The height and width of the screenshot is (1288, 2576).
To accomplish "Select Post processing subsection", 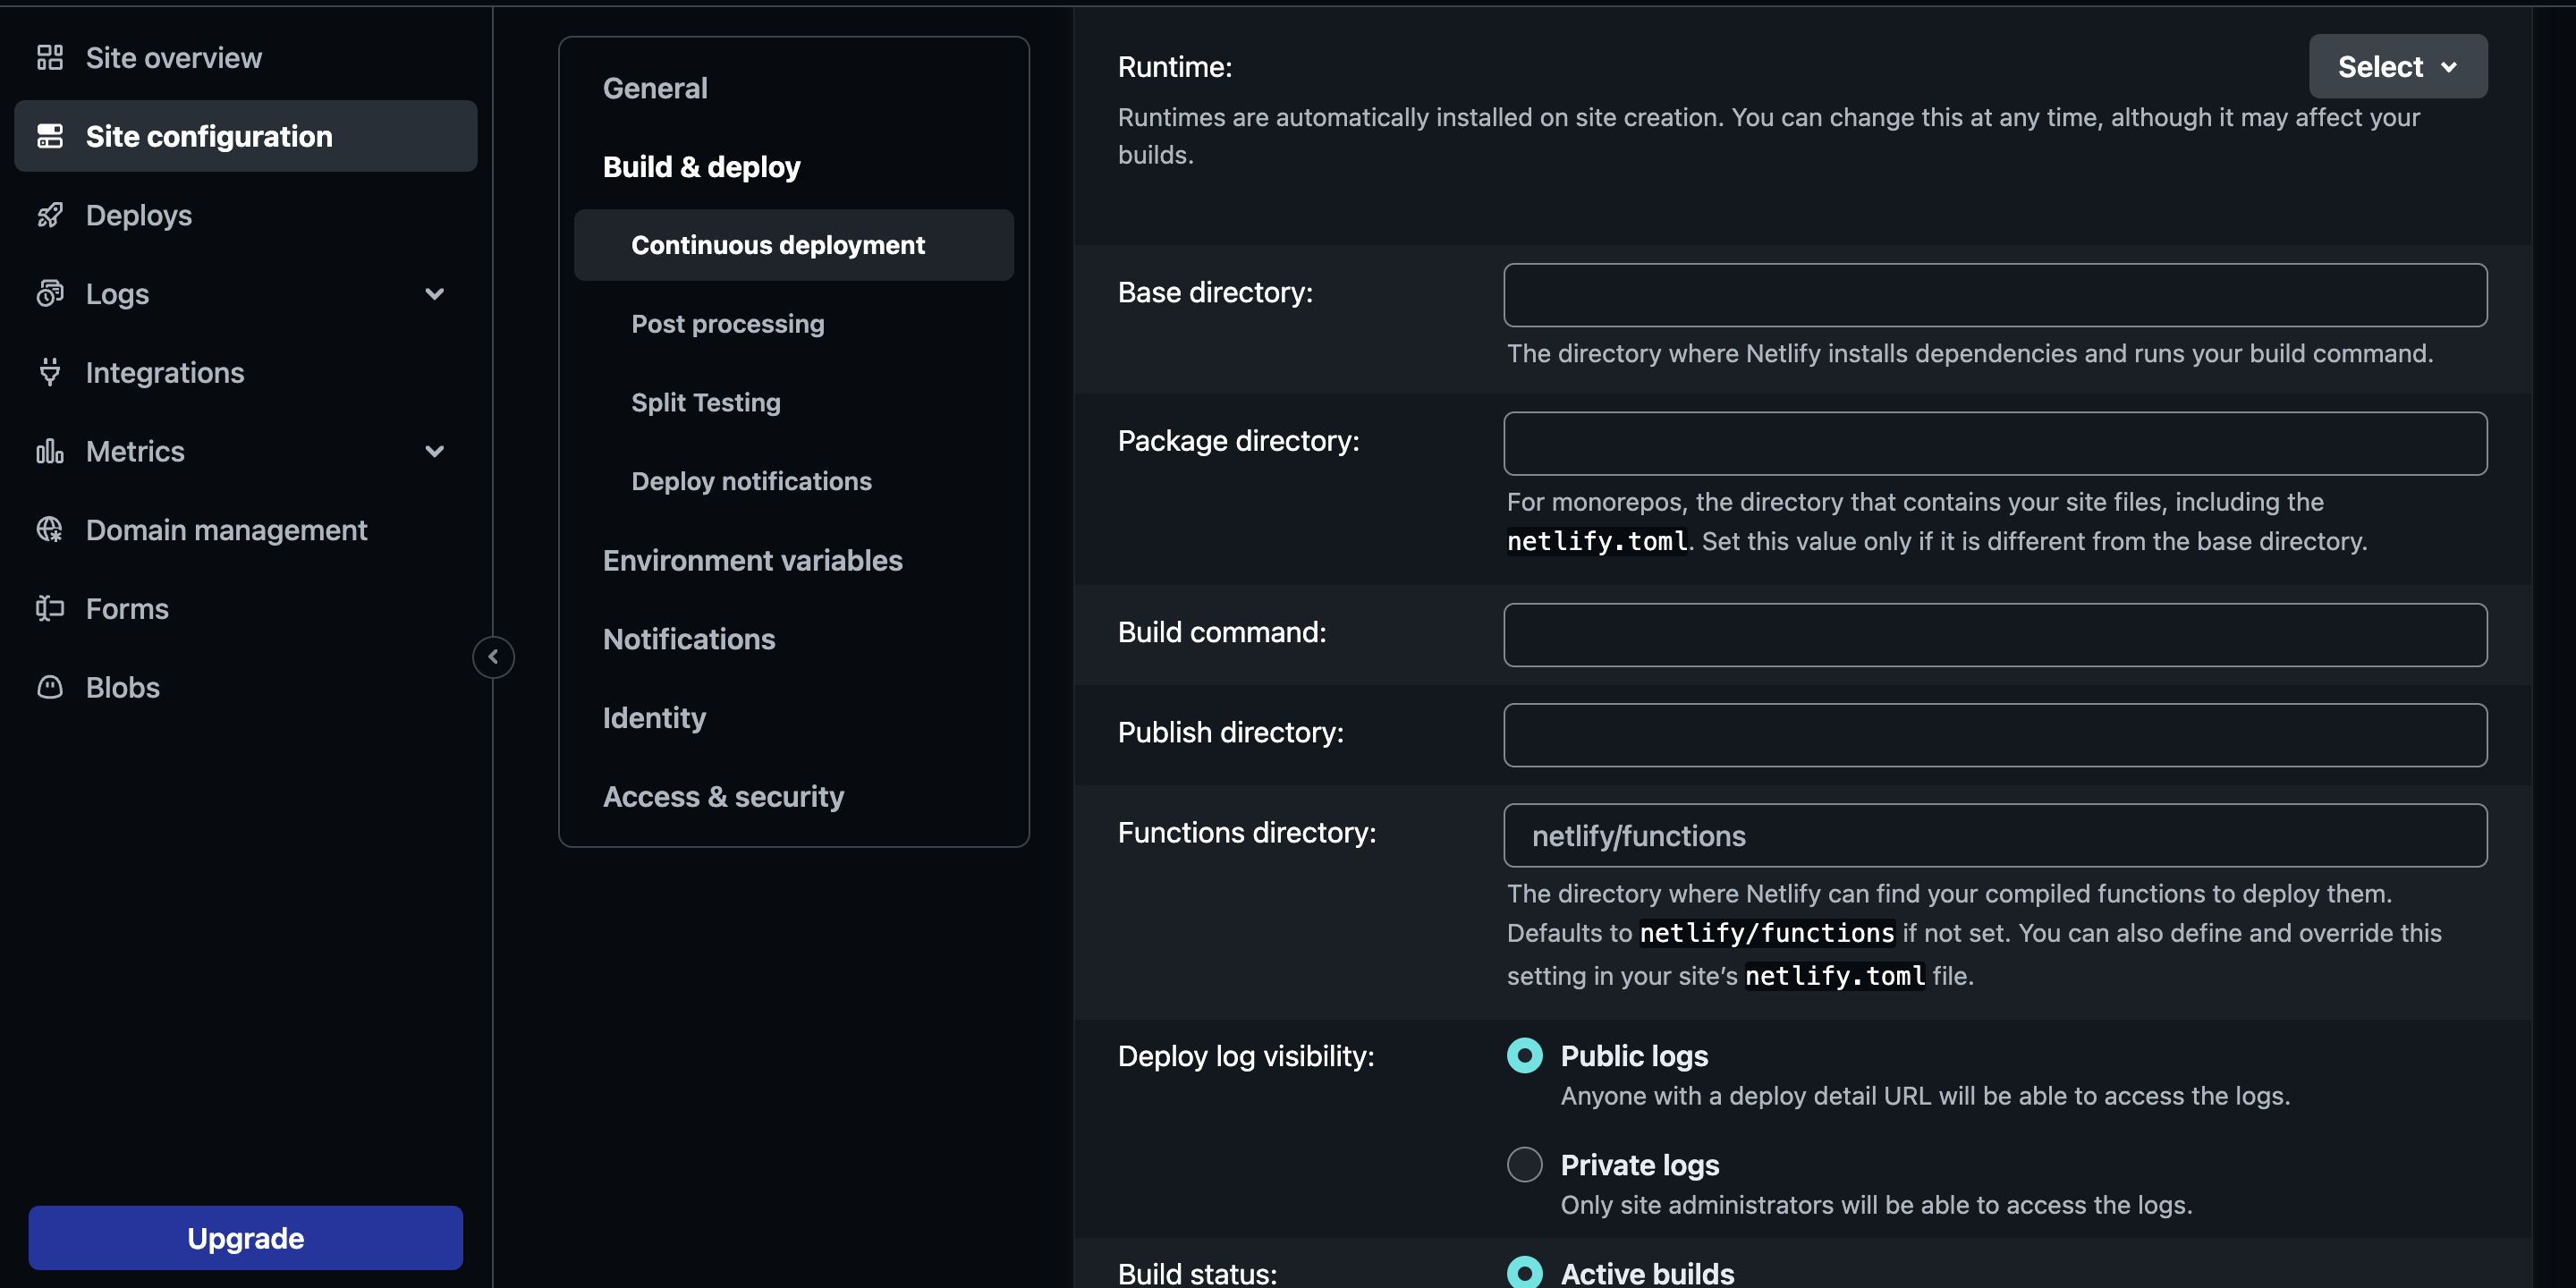I will [x=727, y=324].
